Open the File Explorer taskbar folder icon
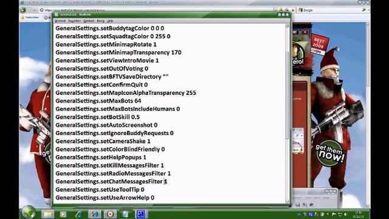The height and width of the screenshot is (219, 389). point(47,214)
